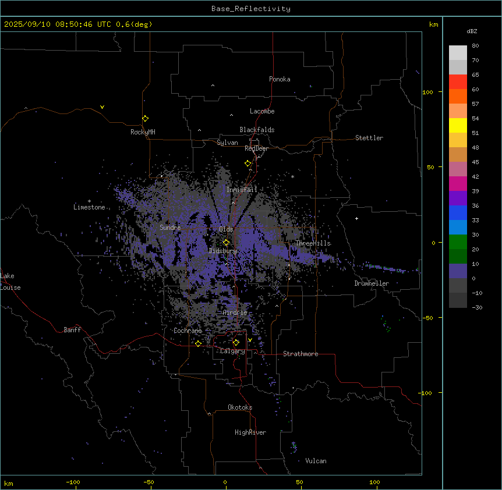The width and height of the screenshot is (502, 490).
Task: Select the violet 36-39 dBZ legend swatch
Action: [x=458, y=198]
